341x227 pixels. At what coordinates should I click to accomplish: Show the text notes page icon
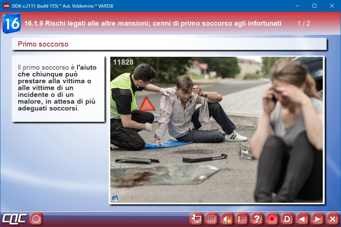(x=211, y=219)
